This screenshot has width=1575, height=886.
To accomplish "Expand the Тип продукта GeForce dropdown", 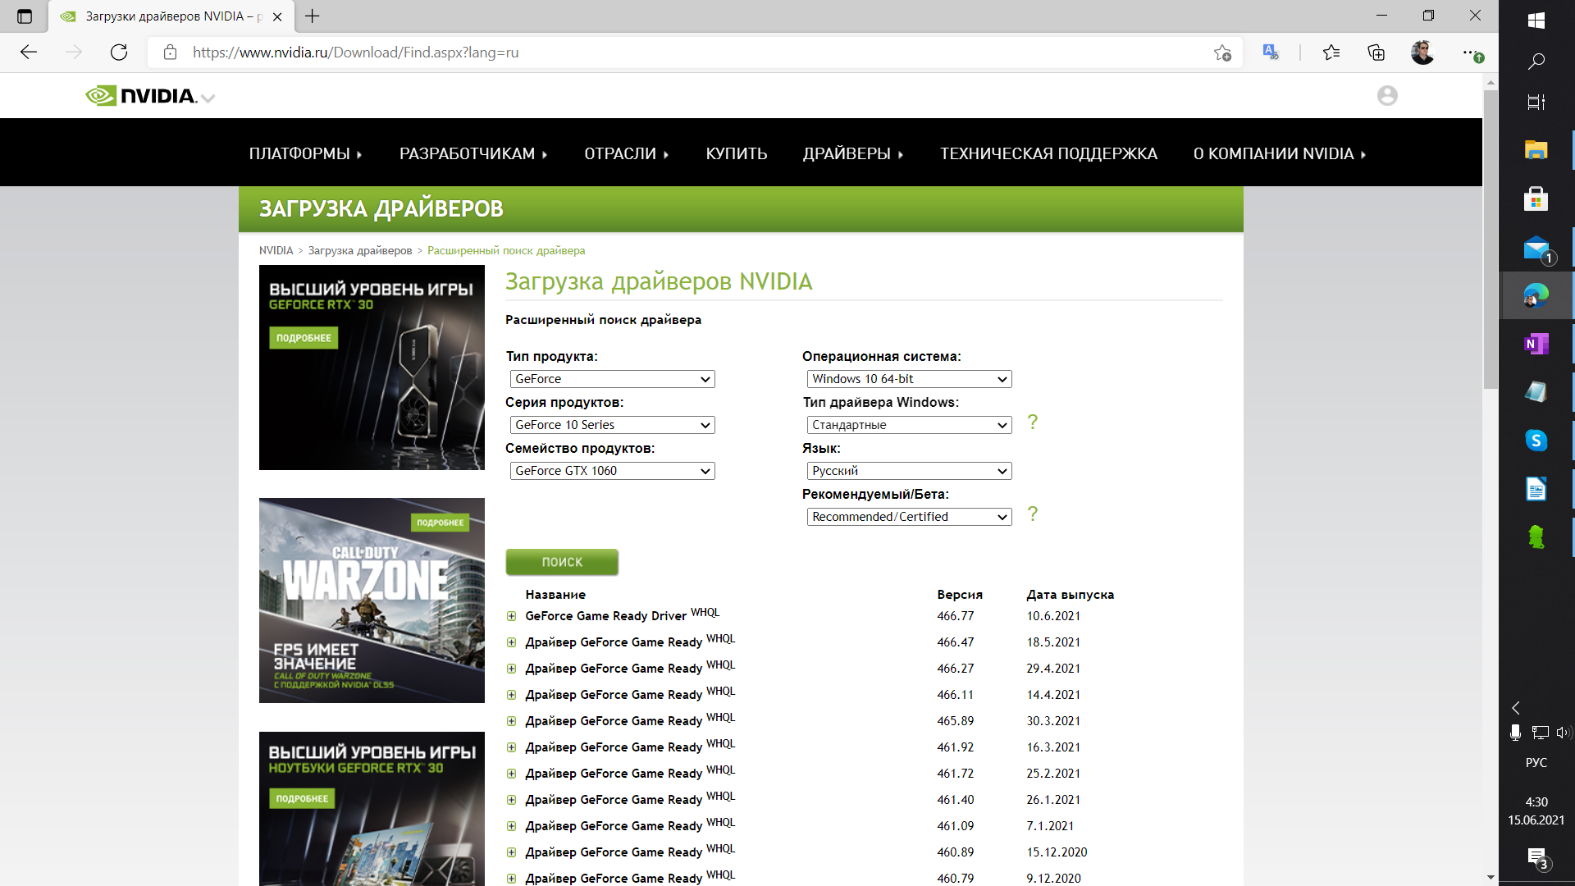I will point(610,377).
